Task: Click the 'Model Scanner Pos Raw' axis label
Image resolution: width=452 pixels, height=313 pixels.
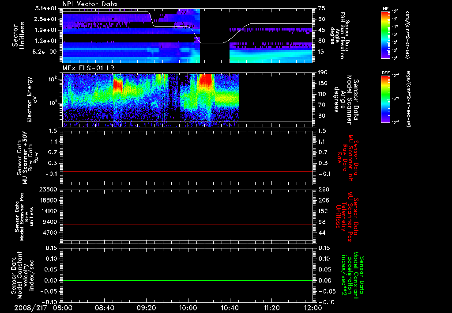Action: (x=25, y=217)
